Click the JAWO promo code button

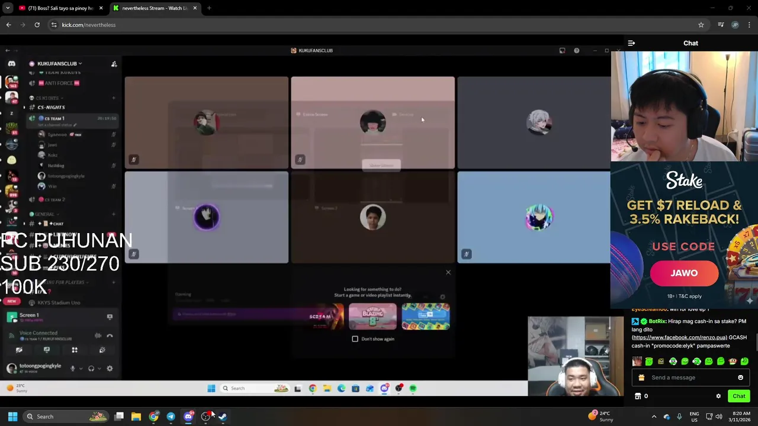tap(684, 273)
